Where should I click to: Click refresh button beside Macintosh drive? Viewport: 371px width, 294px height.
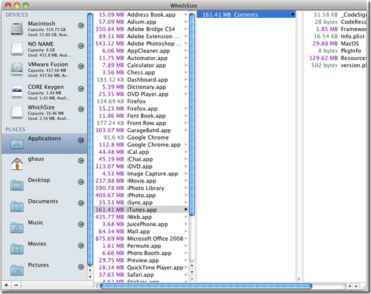[82, 25]
